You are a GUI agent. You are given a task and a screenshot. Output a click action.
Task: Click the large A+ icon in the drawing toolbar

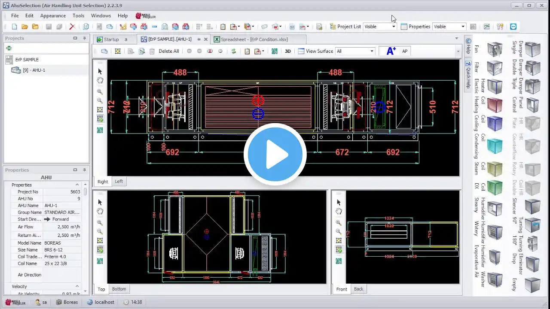coord(391,51)
